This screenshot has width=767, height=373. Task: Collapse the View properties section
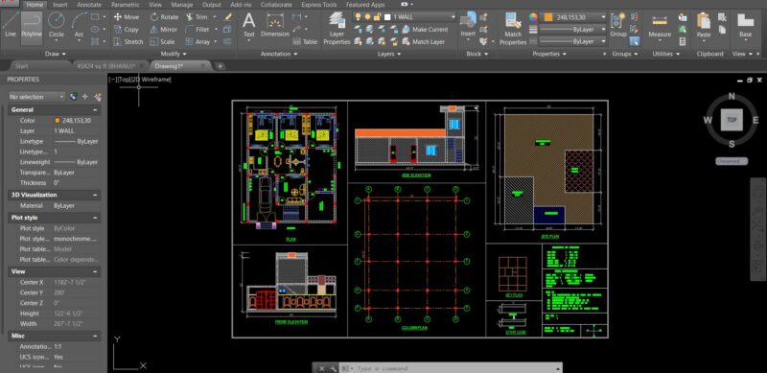tap(95, 271)
